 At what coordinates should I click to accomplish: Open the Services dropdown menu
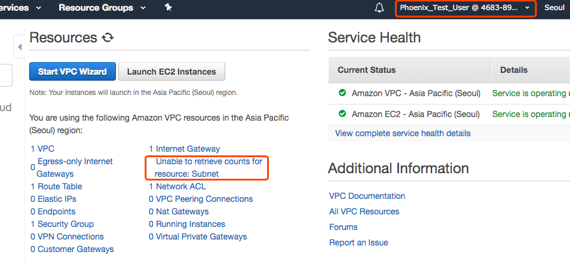point(21,8)
